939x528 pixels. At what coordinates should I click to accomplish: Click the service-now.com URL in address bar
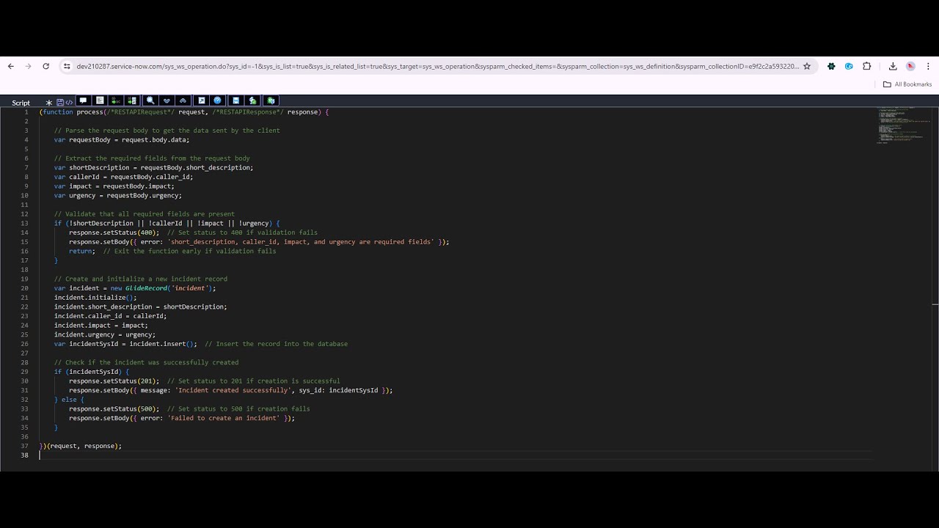pos(437,66)
